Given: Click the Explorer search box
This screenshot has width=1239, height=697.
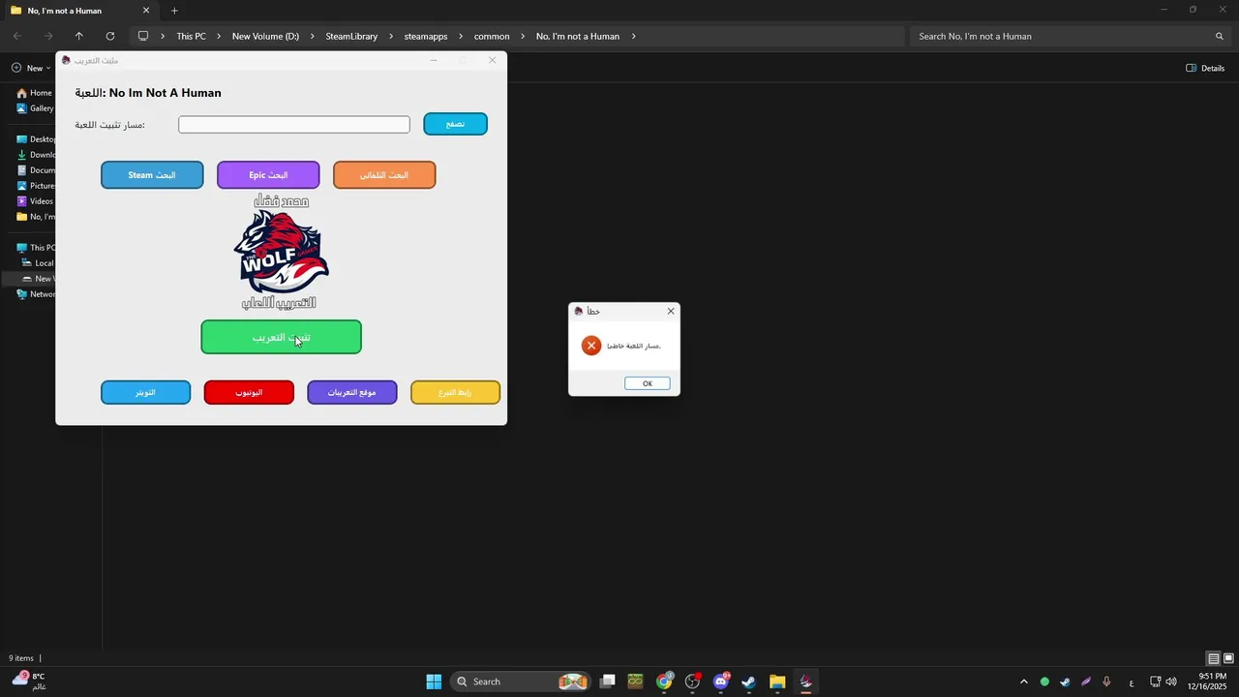Looking at the screenshot, I should 1070,36.
